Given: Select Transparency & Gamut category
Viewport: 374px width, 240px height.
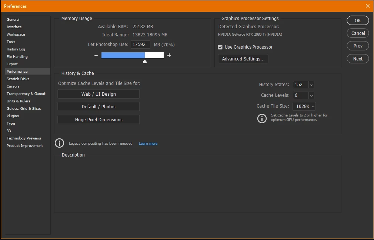Looking at the screenshot, I should (28, 93).
